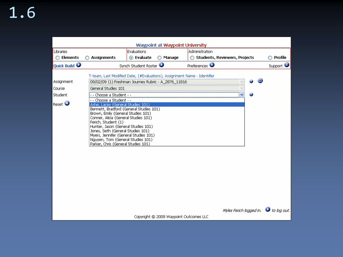Select the Elements radio button
This screenshot has height=257, width=343.
click(x=58, y=58)
